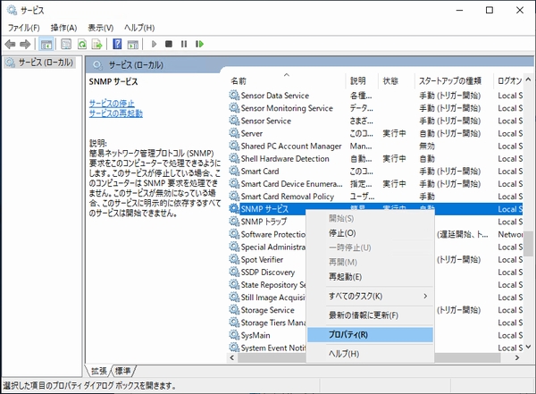
Task: Click the vertical scrollbar down arrow
Action: [528, 347]
